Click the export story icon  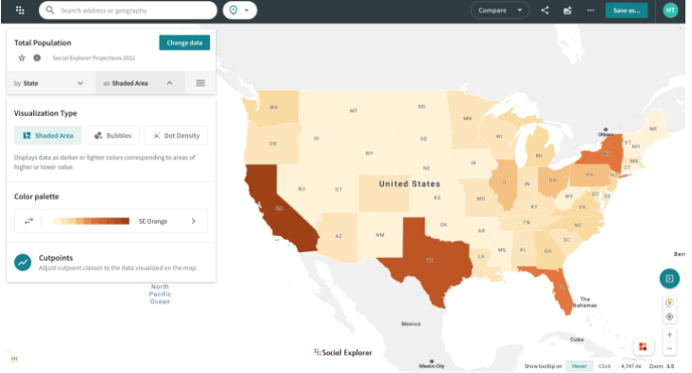567,10
